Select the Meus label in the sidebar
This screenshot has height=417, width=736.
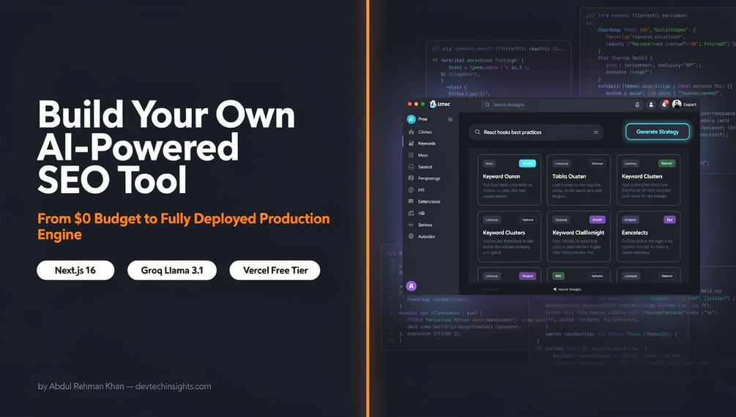tap(423, 155)
